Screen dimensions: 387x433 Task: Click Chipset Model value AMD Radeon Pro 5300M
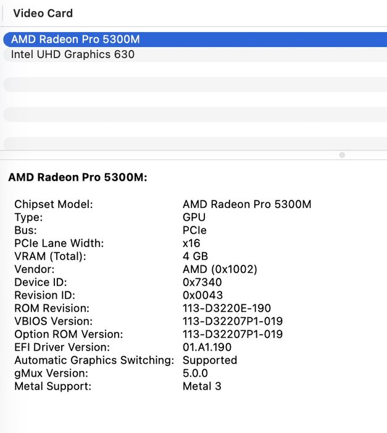click(x=247, y=204)
